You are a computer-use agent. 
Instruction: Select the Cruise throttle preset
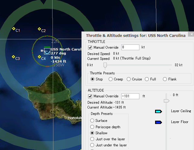click(x=129, y=79)
